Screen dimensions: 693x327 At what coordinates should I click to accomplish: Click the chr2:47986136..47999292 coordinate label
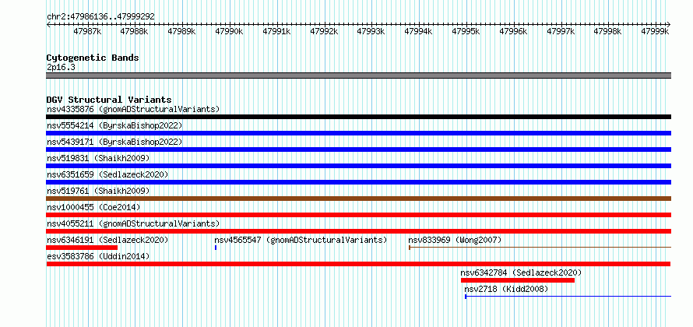click(100, 16)
